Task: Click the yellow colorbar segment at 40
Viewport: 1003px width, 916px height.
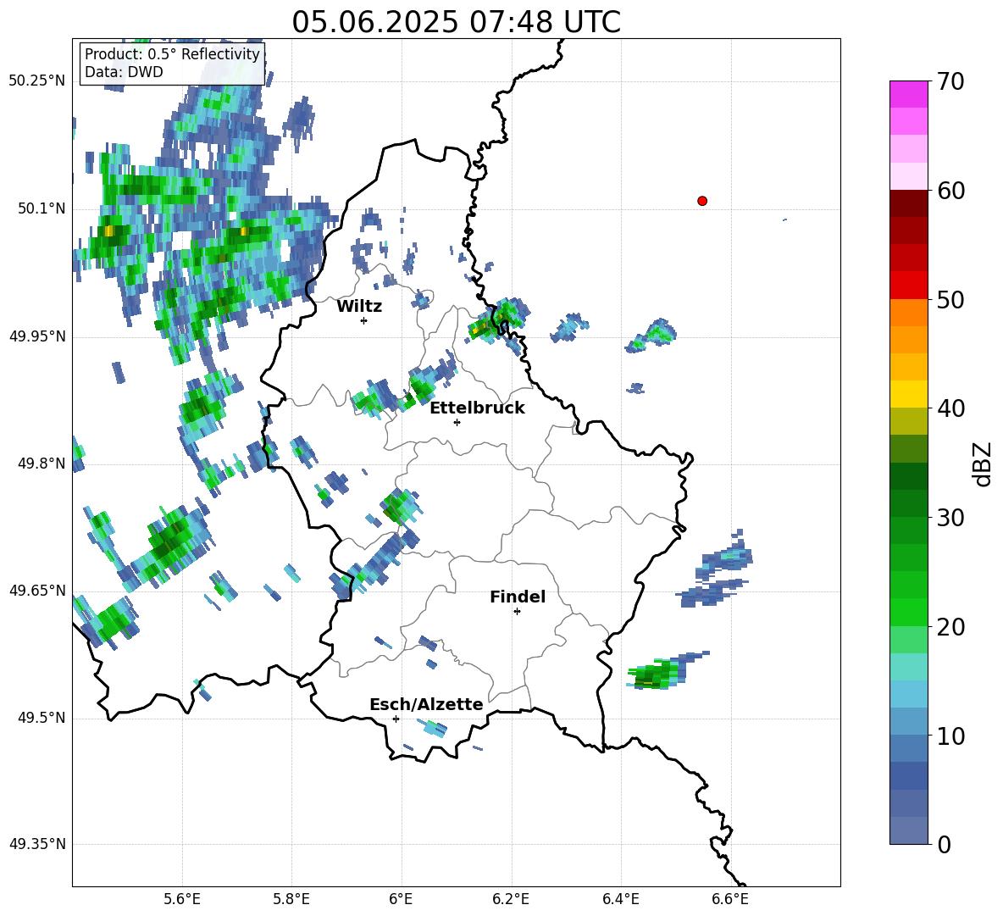Action: [909, 394]
